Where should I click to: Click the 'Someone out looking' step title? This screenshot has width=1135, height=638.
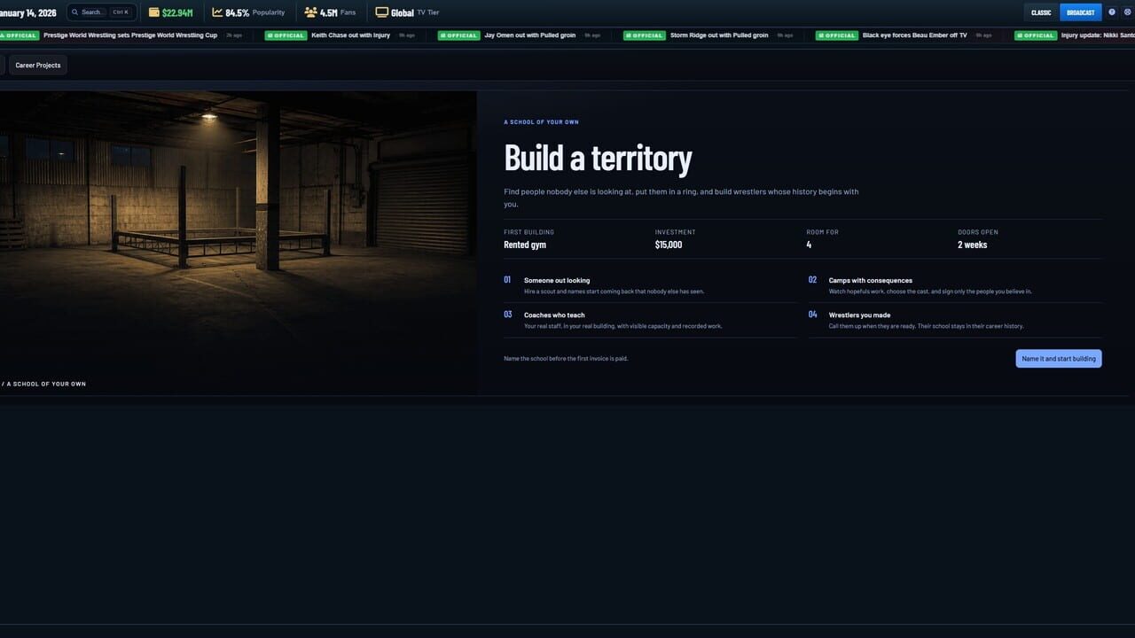[x=557, y=280]
